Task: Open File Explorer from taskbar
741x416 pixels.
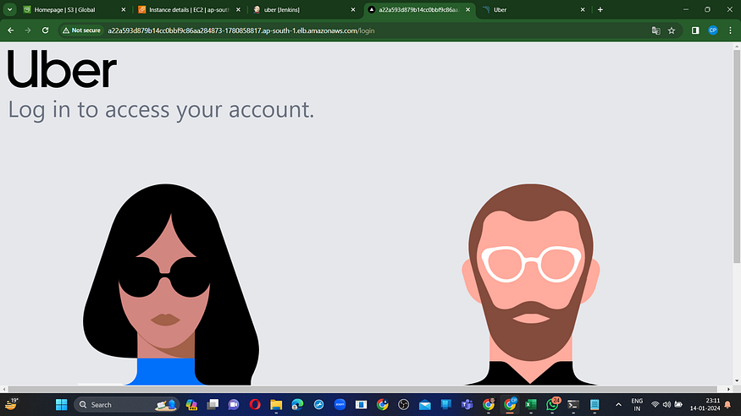Action: click(276, 405)
